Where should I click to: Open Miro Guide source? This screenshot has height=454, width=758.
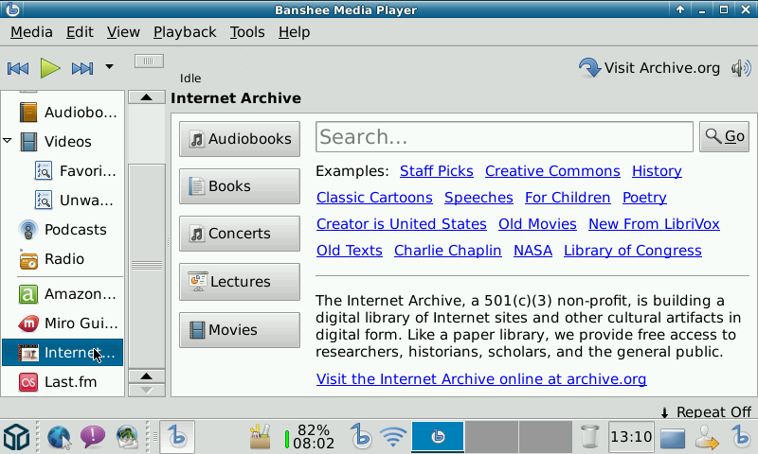[63, 323]
